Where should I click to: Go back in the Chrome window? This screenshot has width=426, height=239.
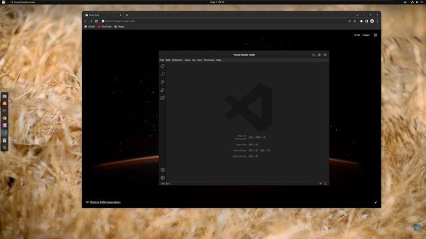pyautogui.click(x=86, y=21)
